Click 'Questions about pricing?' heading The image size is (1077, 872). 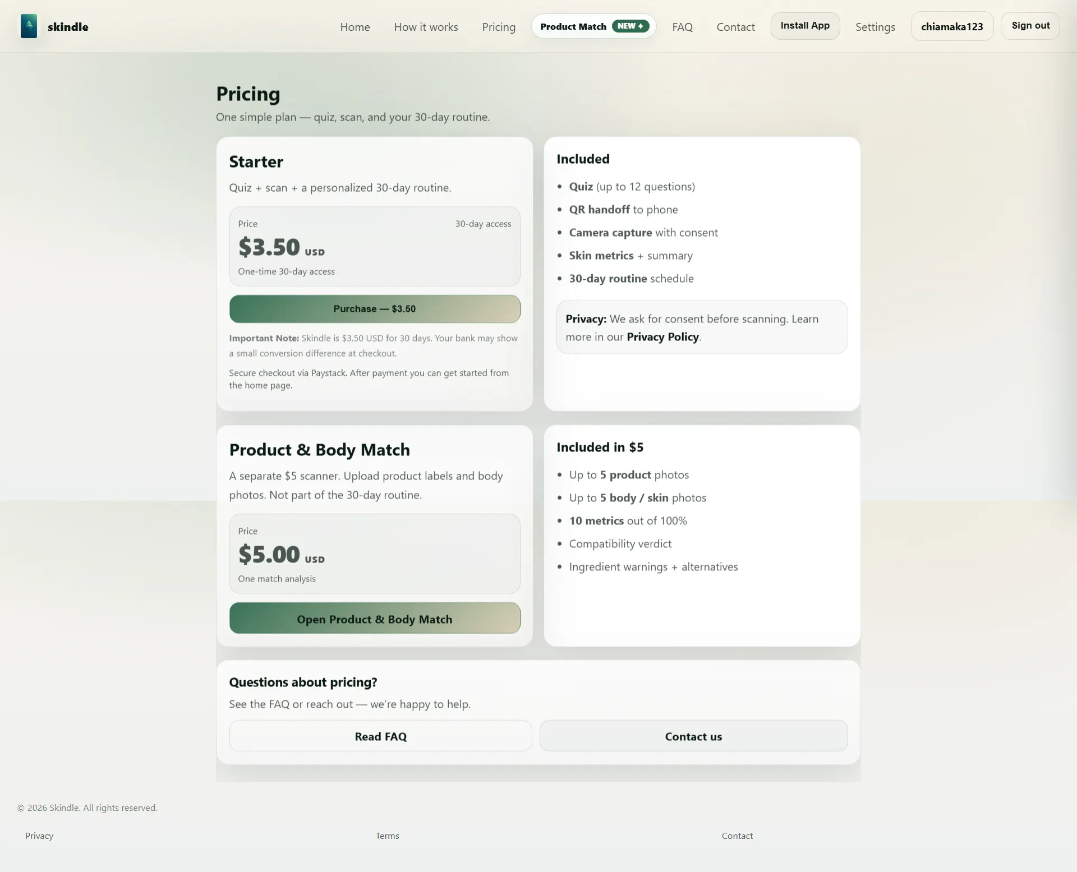[303, 682]
